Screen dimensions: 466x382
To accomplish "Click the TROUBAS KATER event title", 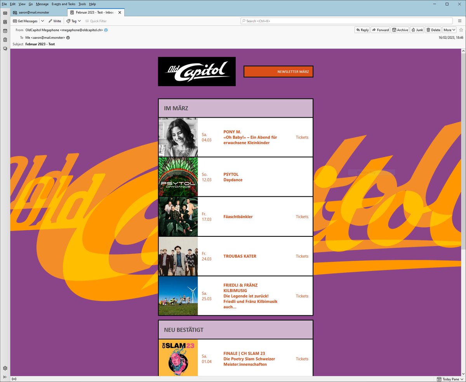I will (240, 256).
